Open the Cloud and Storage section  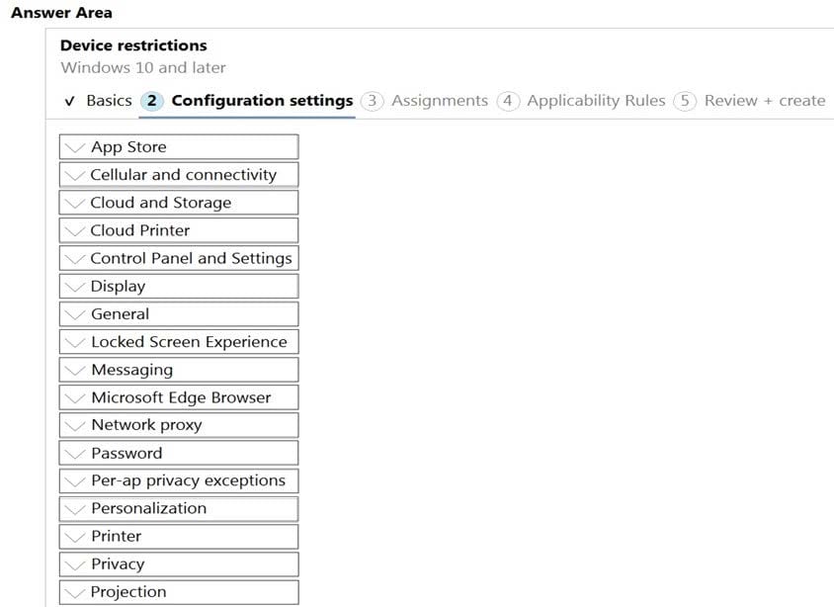[179, 203]
